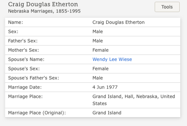187x126 pixels.
Task: Select the Name field label
Action: coord(16,22)
